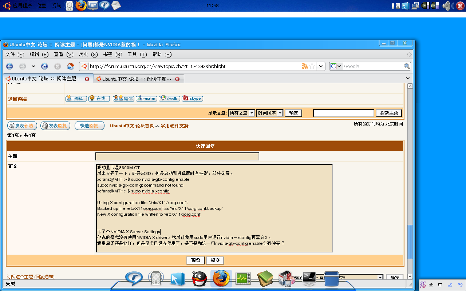Bookmark this page with the star icon
Screen dimensions: 466x291
pyautogui.click(x=312, y=66)
